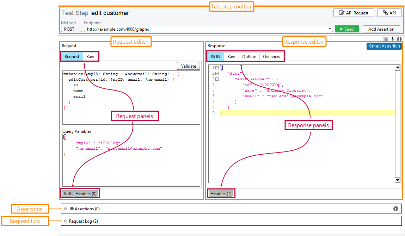Image resolution: width=405 pixels, height=236 pixels.
Task: Click the green Send button
Action: [x=347, y=29]
